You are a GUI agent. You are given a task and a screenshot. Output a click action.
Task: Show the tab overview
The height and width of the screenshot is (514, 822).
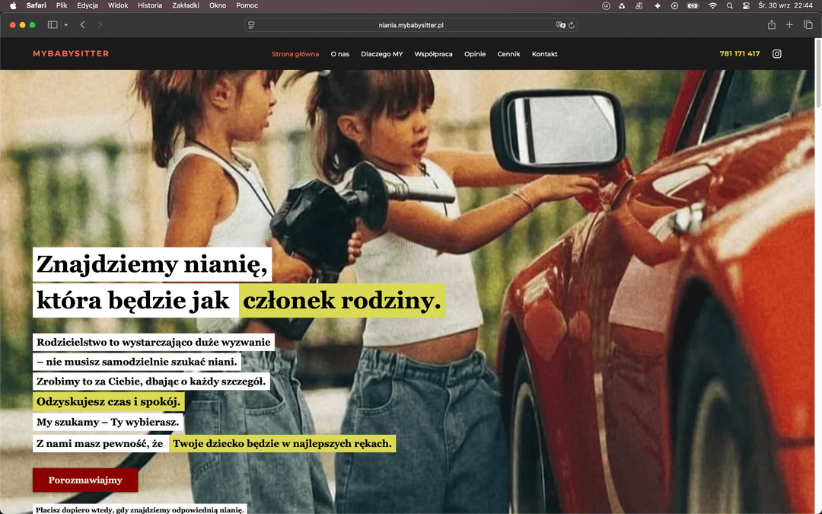(808, 24)
